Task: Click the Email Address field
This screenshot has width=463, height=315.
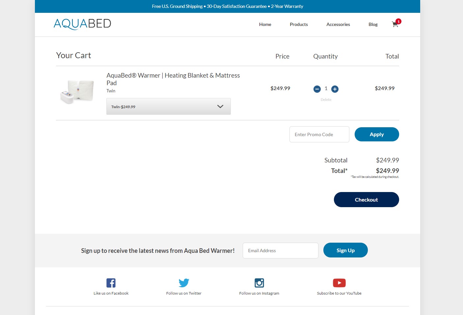Action: pos(281,251)
